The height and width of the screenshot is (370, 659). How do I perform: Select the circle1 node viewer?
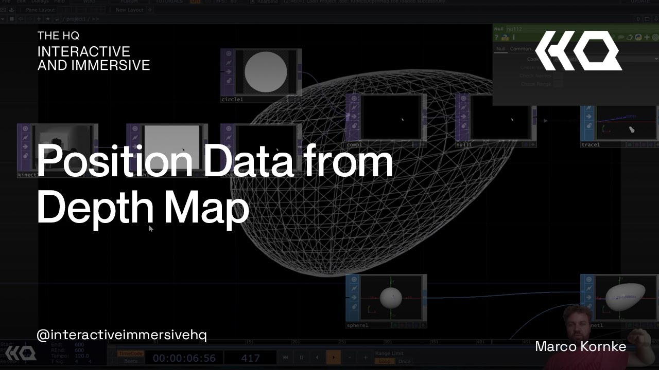click(x=265, y=71)
